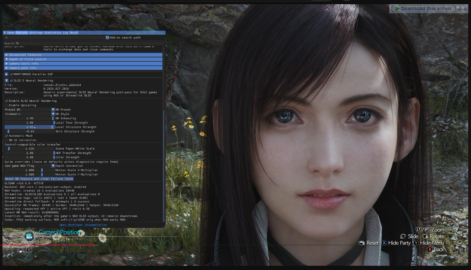This screenshot has height=270, width=471.
Task: Click the Motion Scale Y Multiplier slider
Action: [29, 174]
